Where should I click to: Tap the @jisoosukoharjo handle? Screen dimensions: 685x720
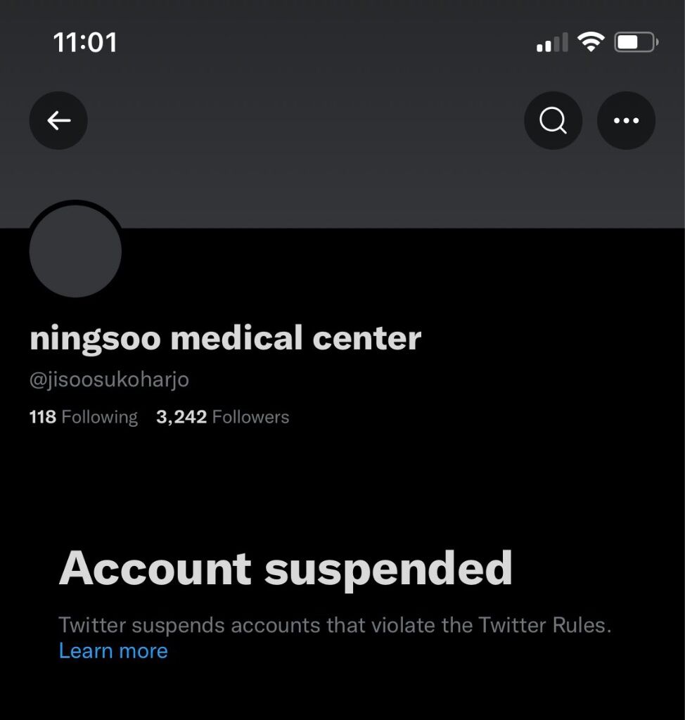pyautogui.click(x=109, y=380)
